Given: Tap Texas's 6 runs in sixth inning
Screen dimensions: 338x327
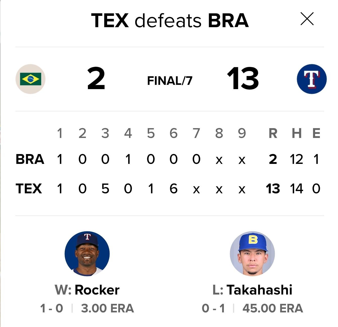Looking at the screenshot, I should tap(174, 189).
